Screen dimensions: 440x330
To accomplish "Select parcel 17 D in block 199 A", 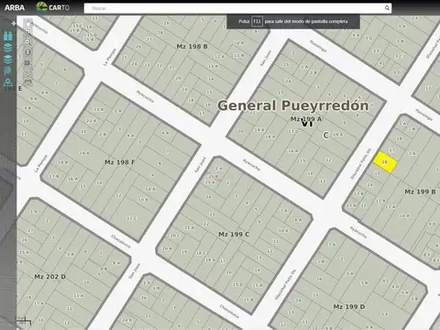I will tap(293, 131).
